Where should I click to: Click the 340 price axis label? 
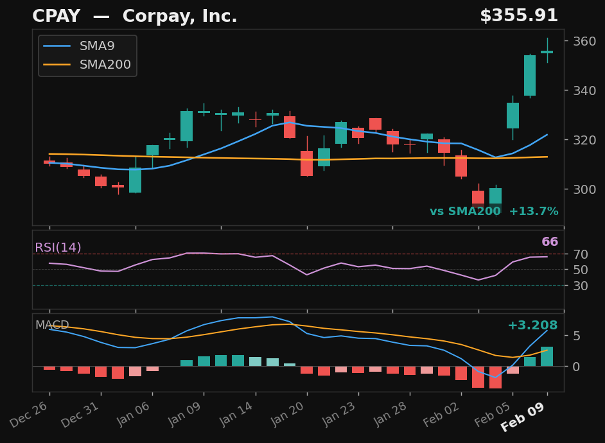click(584, 91)
